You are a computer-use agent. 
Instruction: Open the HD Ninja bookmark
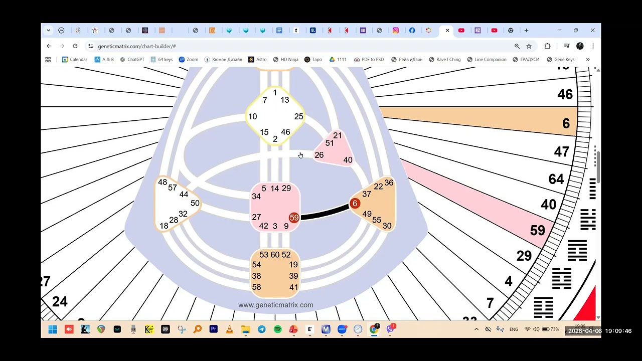pyautogui.click(x=285, y=60)
